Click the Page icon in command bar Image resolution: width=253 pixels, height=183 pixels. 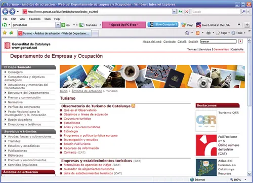pyautogui.click(x=218, y=33)
